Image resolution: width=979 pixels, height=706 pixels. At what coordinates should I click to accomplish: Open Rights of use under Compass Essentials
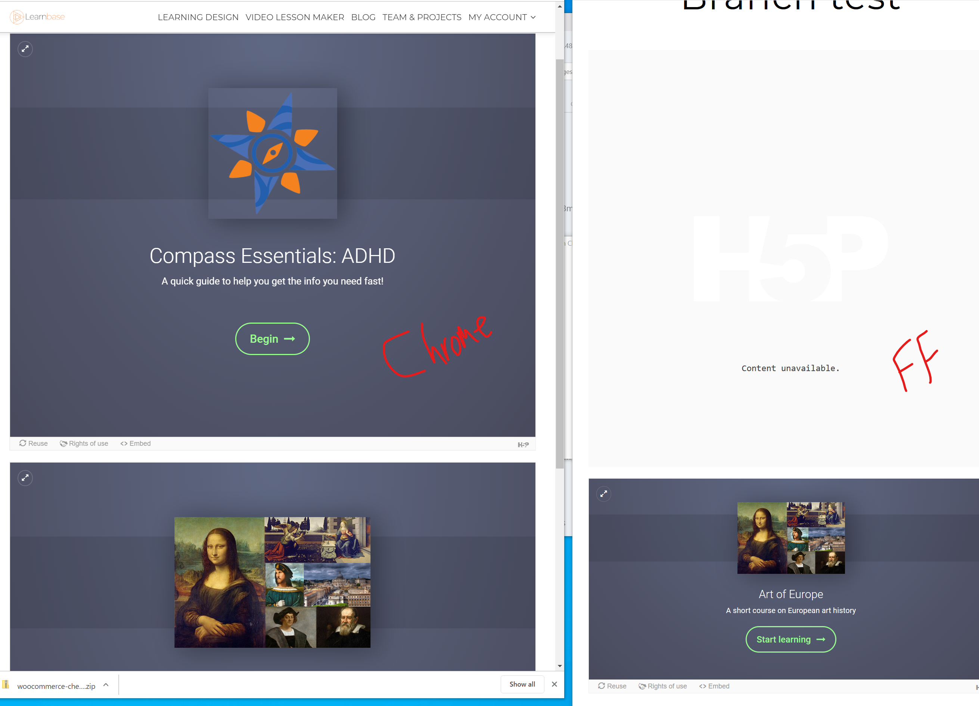coord(84,443)
